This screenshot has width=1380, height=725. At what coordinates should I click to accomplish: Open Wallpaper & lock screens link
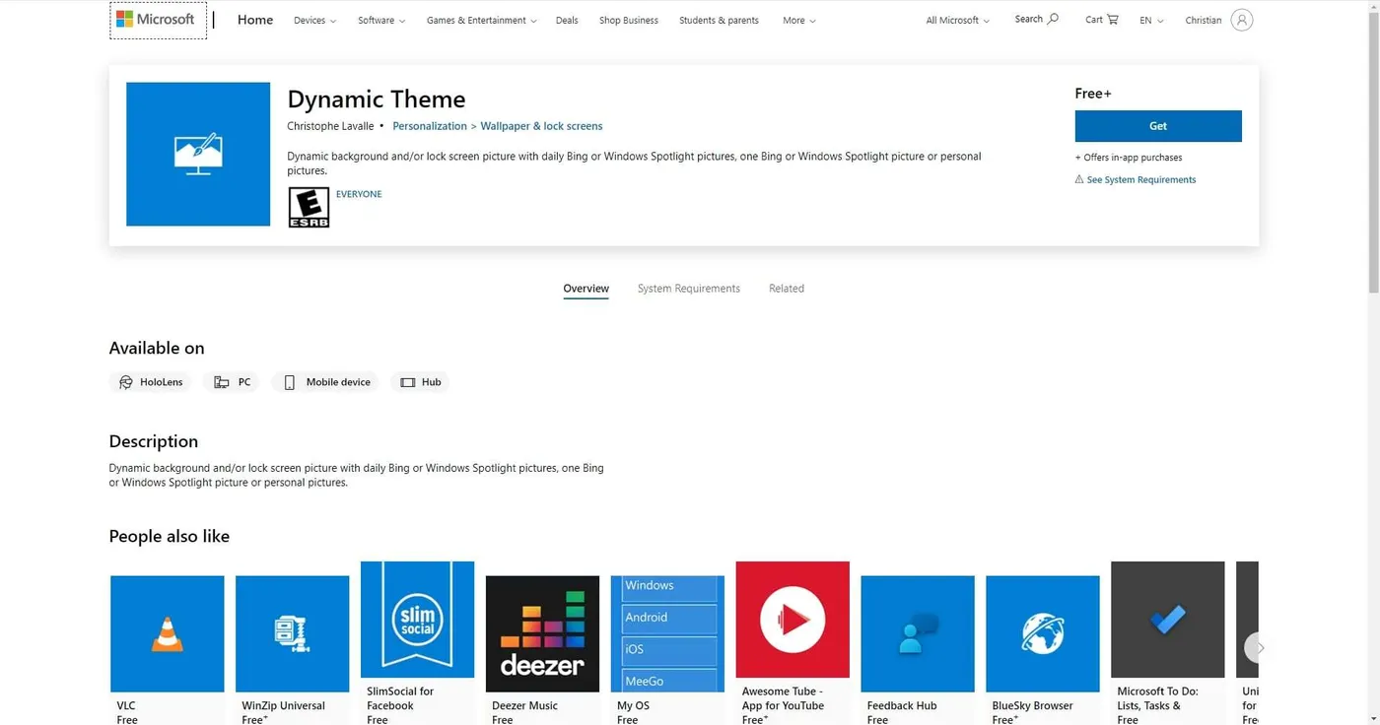(541, 126)
